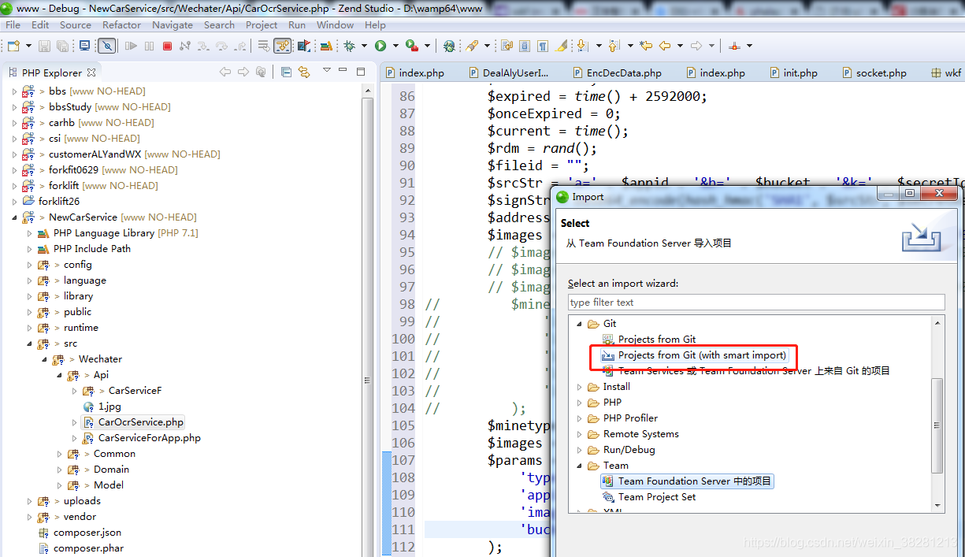Viewport: 965px width, 557px height.
Task: Click the green bug Debug icon
Action: pyautogui.click(x=349, y=46)
